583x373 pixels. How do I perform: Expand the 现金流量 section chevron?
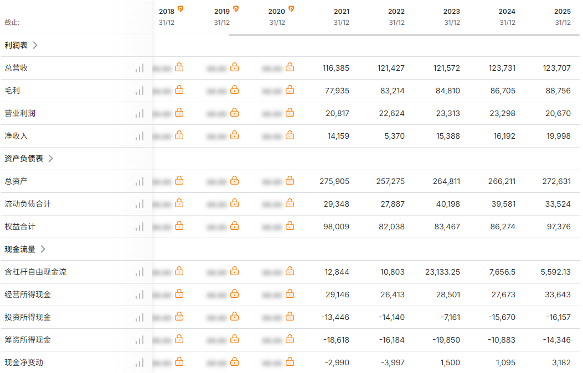43,249
